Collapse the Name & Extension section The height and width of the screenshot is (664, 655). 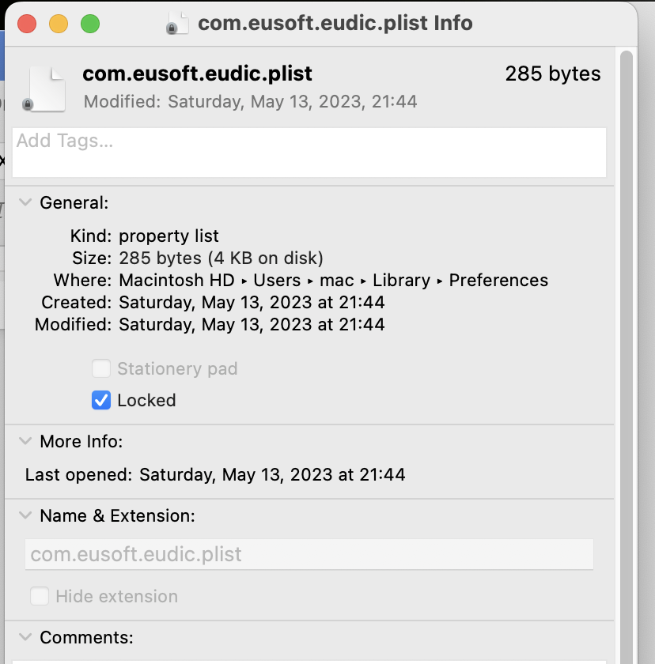(25, 516)
